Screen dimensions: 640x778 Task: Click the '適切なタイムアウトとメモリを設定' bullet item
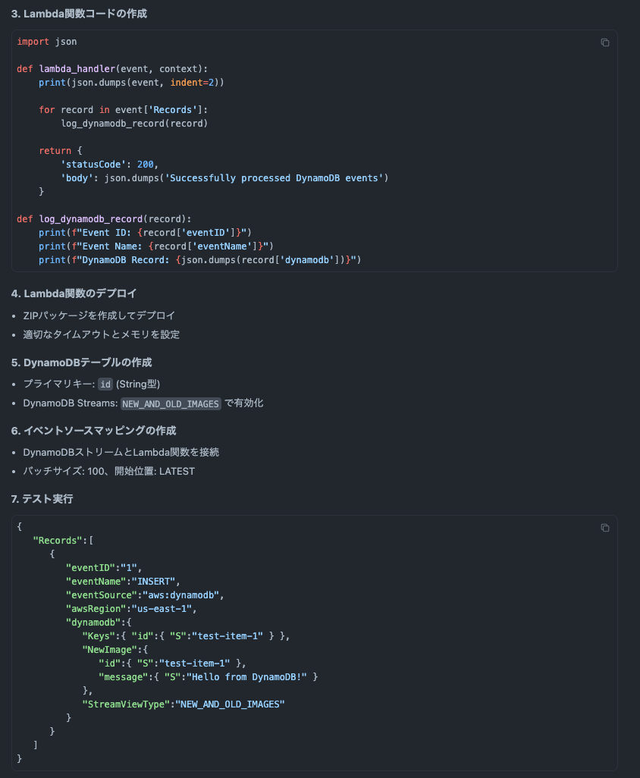(101, 334)
